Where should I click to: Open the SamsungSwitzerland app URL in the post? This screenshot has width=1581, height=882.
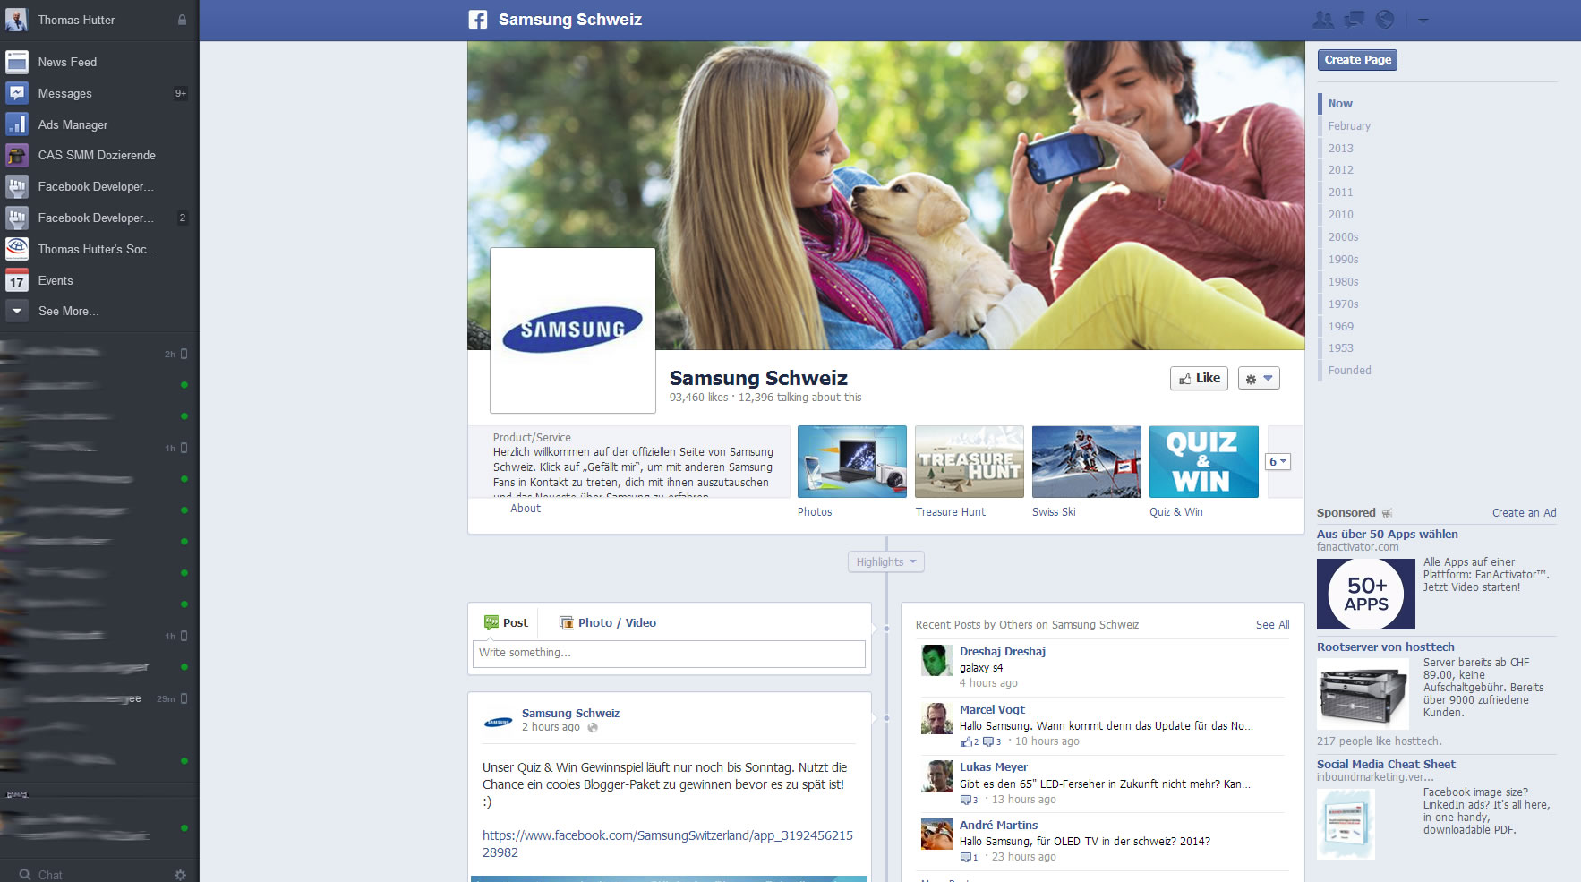[668, 843]
